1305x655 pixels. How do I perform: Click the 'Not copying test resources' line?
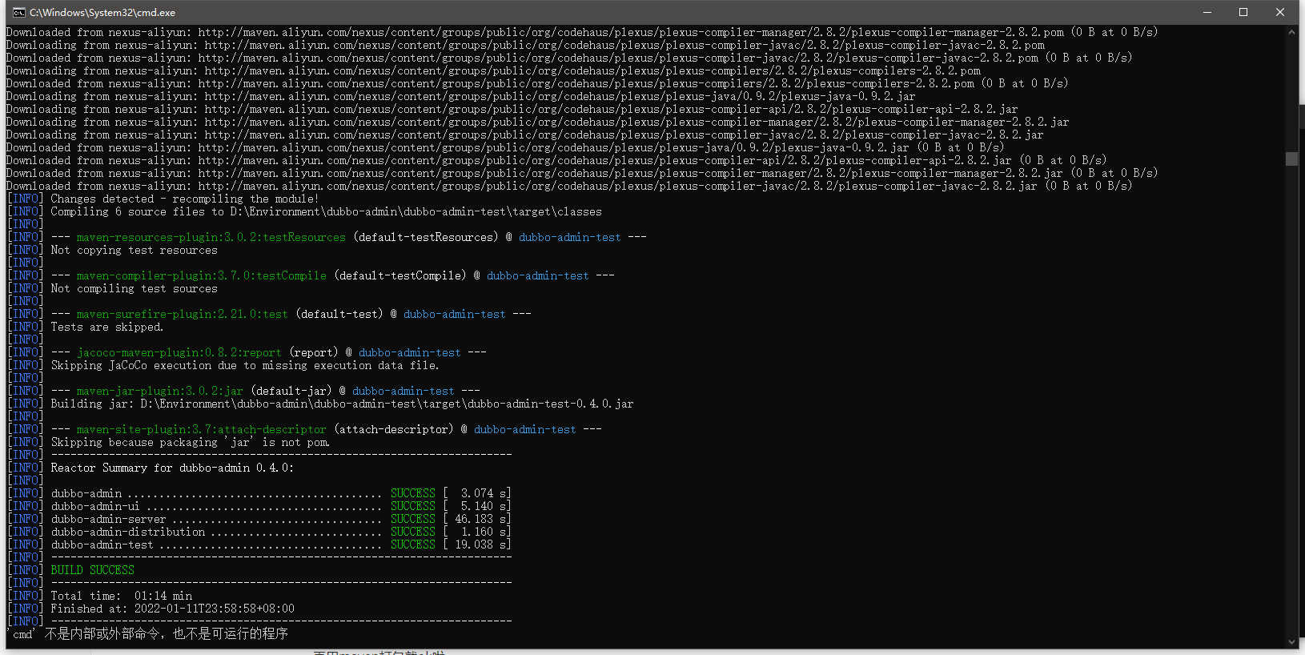coord(134,250)
